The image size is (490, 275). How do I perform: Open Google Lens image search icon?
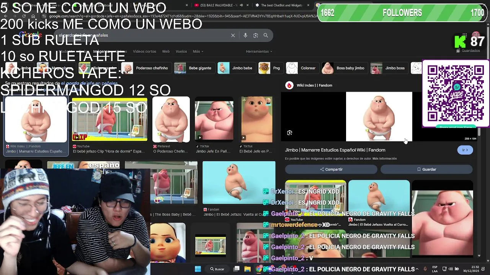point(256,35)
